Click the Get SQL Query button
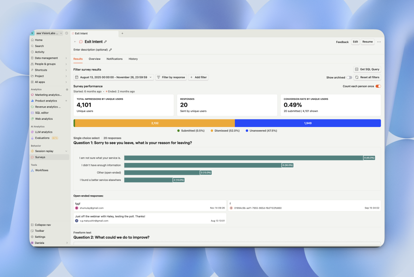The height and width of the screenshot is (277, 414). click(367, 69)
